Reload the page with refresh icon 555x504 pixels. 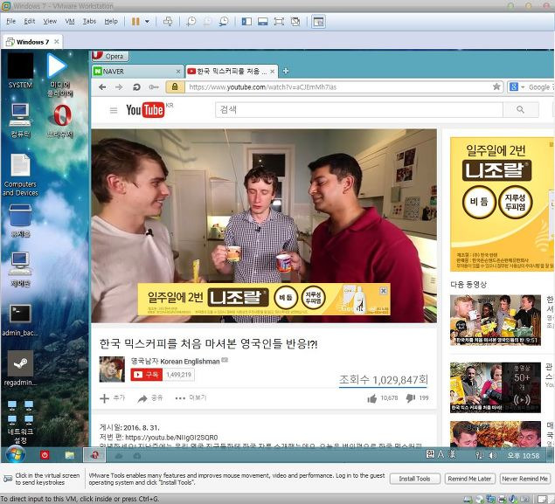(x=136, y=87)
